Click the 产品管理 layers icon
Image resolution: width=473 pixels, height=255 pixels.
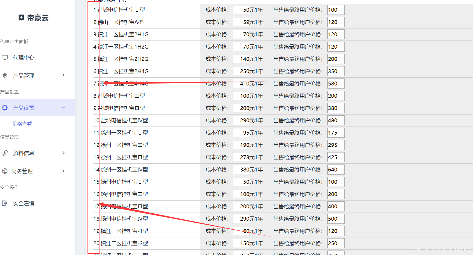coord(5,75)
